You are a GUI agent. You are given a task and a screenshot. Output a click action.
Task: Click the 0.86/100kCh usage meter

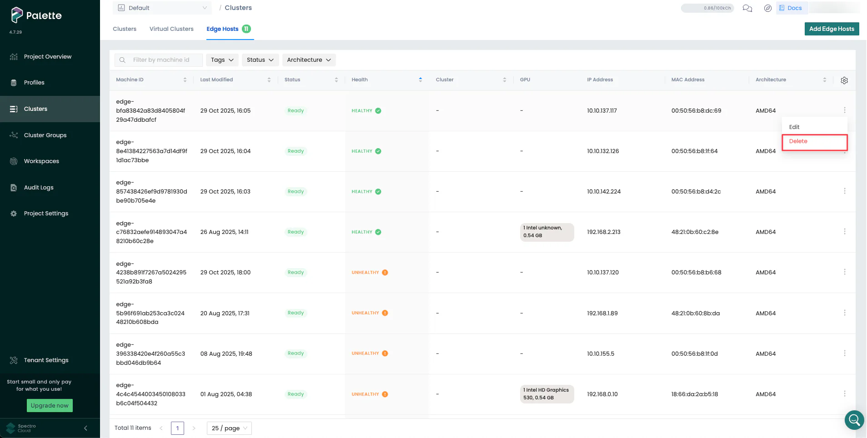pos(707,8)
